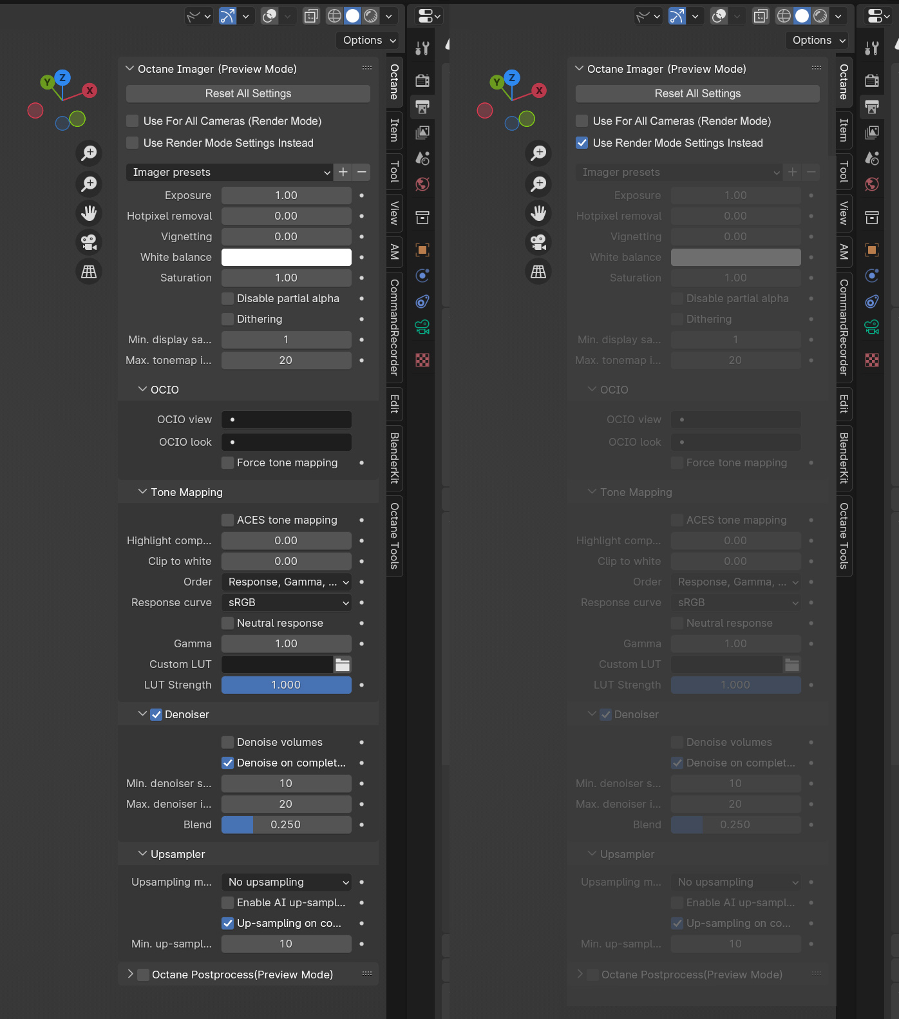Image resolution: width=899 pixels, height=1019 pixels.
Task: Disable the Denoiser checkbox in left panel
Action: pyautogui.click(x=156, y=715)
